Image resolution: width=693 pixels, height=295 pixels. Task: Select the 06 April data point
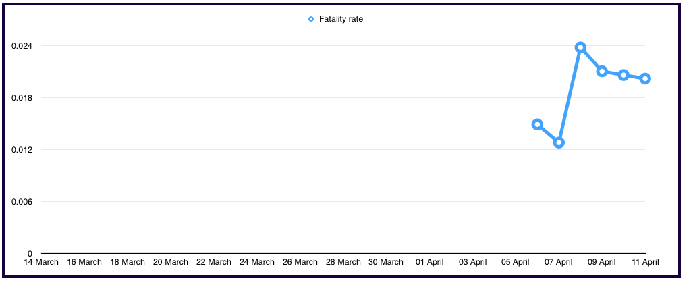537,124
